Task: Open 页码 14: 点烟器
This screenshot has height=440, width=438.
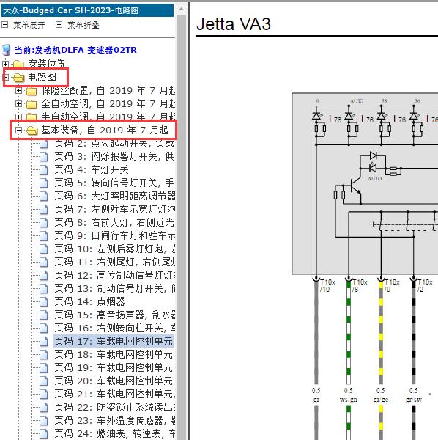Action: pyautogui.click(x=89, y=301)
